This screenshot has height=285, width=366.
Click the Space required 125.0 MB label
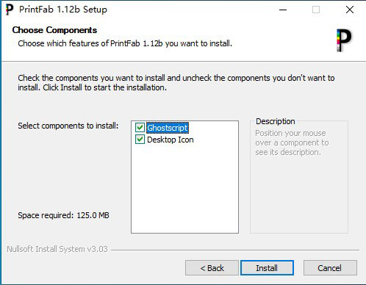pyautogui.click(x=63, y=215)
